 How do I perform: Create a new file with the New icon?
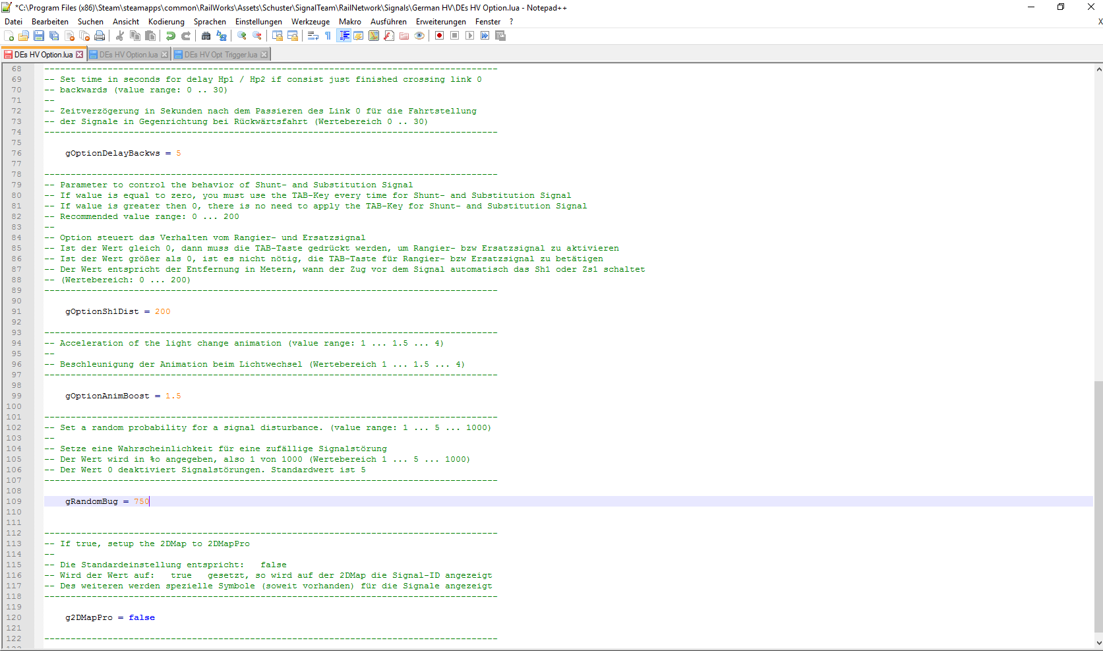pos(9,36)
